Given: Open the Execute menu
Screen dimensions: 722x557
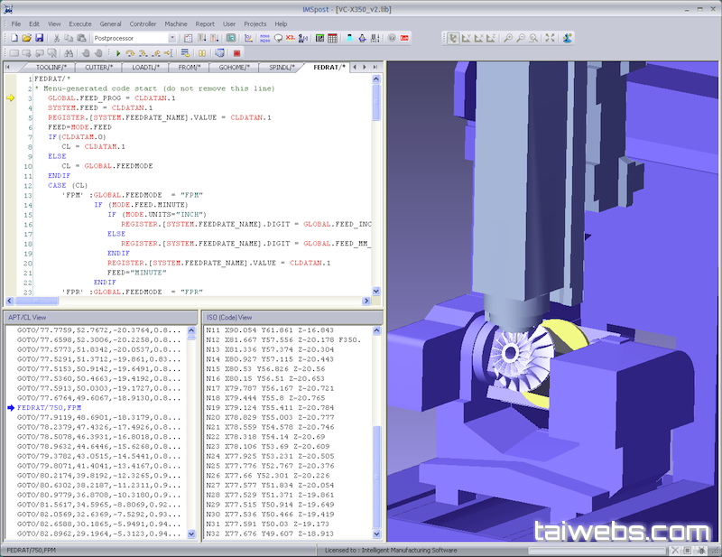Looking at the screenshot, I should [x=79, y=23].
